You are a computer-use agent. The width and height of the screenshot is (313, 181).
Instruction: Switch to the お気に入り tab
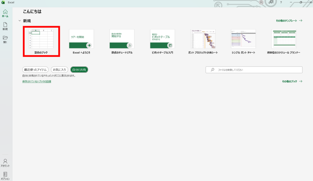[x=60, y=69]
